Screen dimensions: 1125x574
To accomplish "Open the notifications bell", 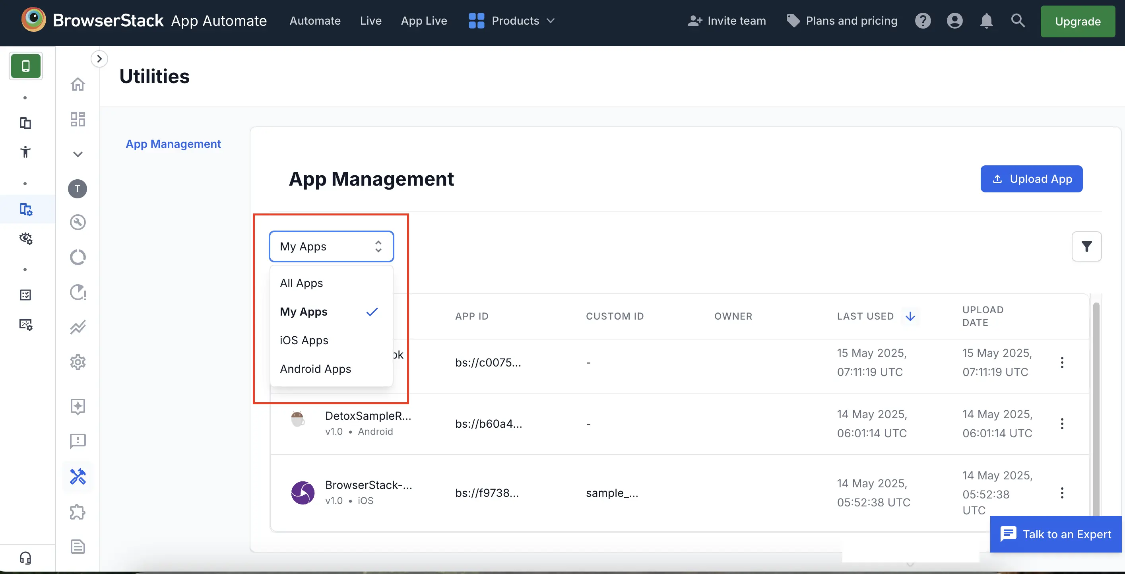I will [986, 21].
